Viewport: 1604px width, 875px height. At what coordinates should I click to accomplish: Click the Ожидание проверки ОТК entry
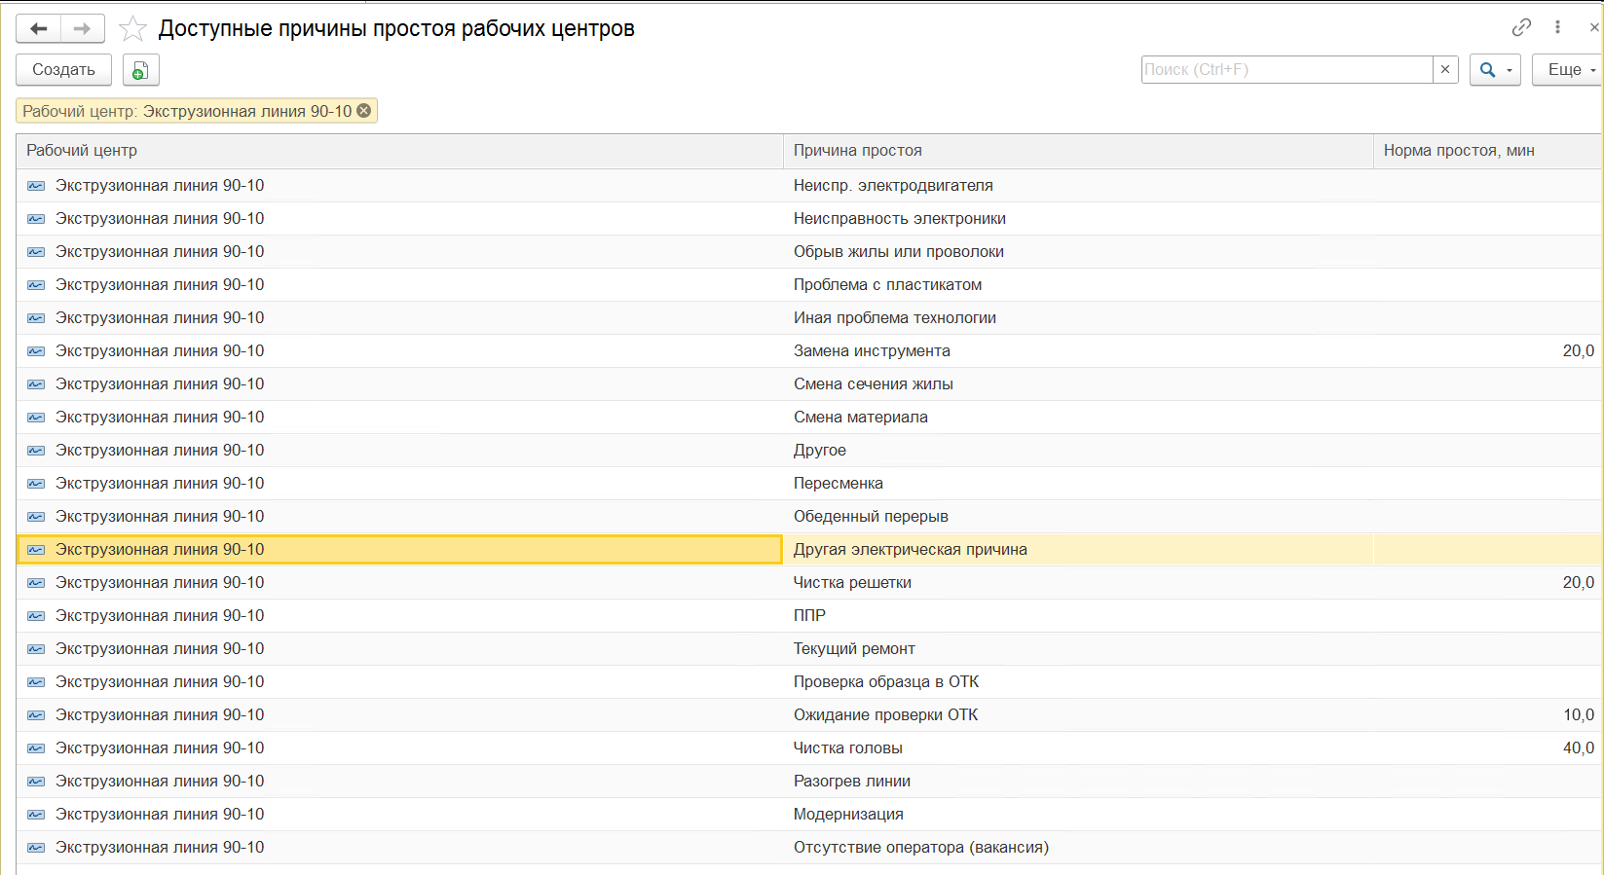tap(885, 715)
